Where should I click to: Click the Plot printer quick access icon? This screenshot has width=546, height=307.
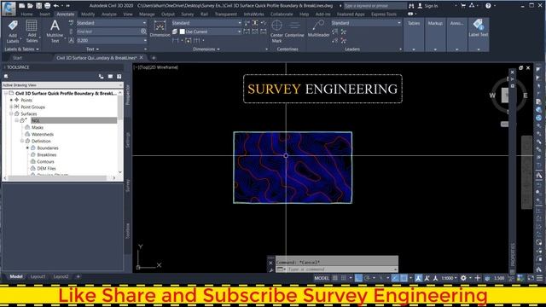pos(48,6)
